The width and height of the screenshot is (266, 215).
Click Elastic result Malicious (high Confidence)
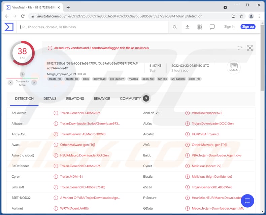point(212,177)
